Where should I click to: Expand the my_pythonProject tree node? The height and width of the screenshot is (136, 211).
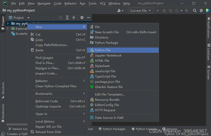coord(8,23)
